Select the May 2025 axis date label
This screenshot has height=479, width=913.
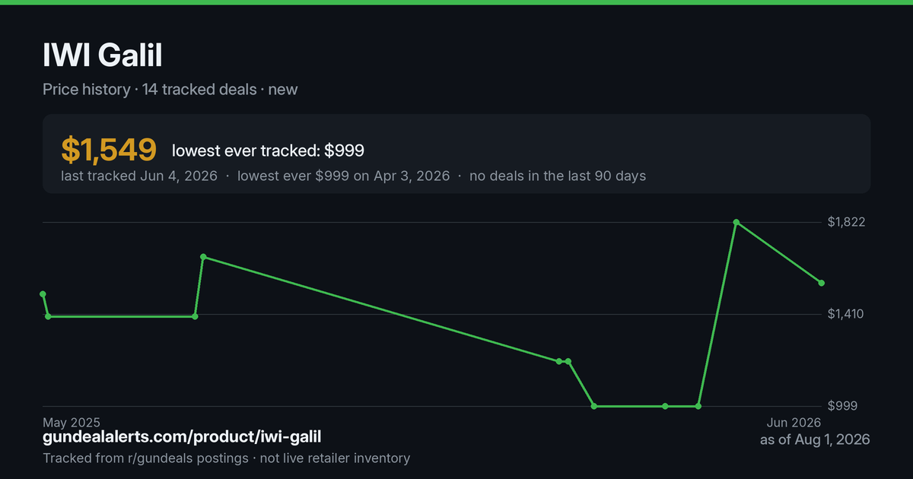pos(72,422)
